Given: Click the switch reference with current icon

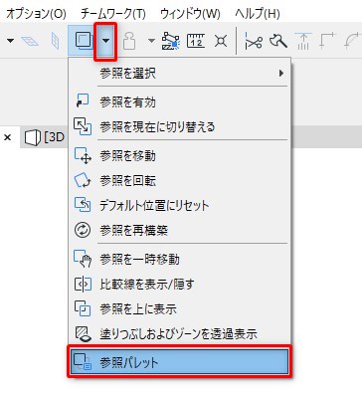Looking at the screenshot, I should (83, 126).
